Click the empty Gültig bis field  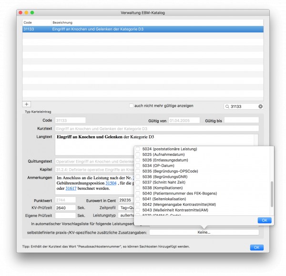click(242, 121)
